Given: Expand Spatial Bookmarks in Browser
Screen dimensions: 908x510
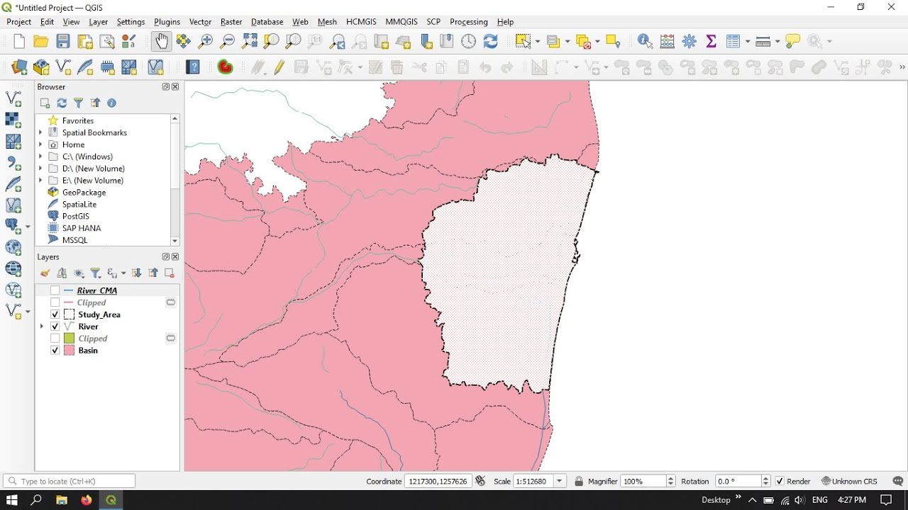Looking at the screenshot, I should coord(41,132).
